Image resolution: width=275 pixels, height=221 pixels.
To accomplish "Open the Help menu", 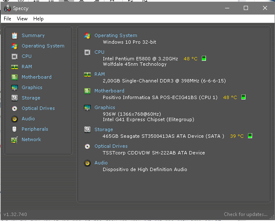I will coord(38,19).
